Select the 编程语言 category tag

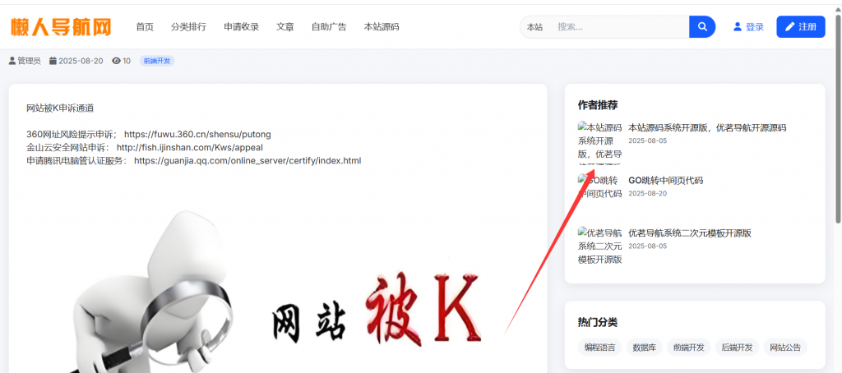tap(599, 348)
